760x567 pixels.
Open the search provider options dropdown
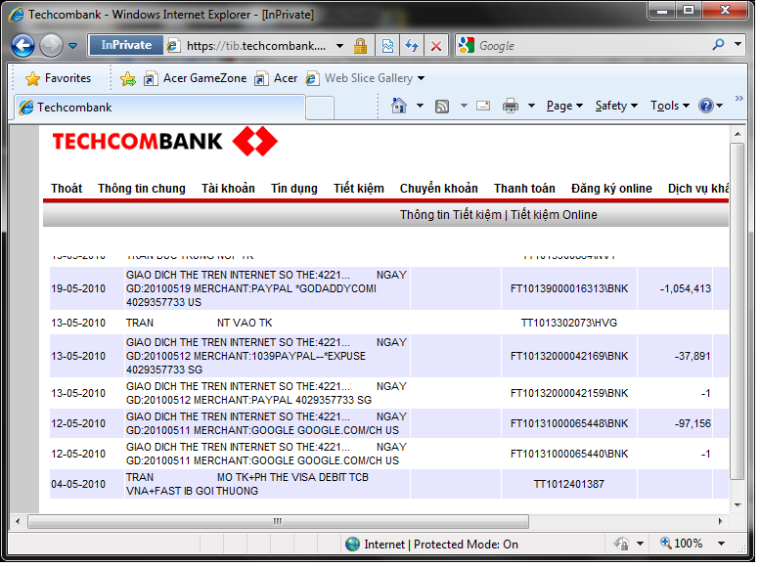[738, 44]
